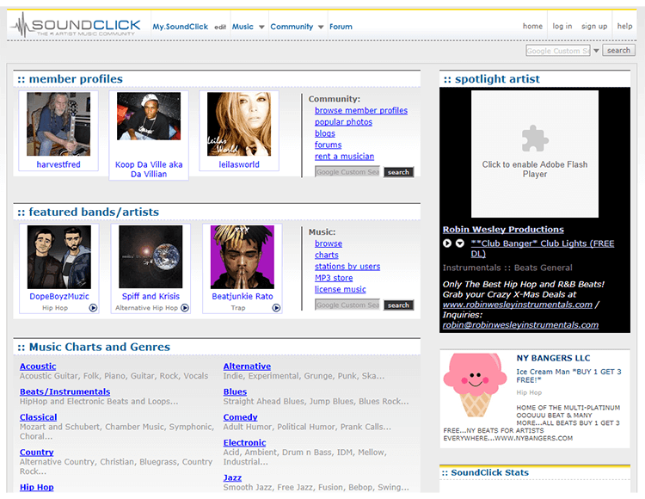This screenshot has width=645, height=499.
Task: Click the Music section search button
Action: 398,305
